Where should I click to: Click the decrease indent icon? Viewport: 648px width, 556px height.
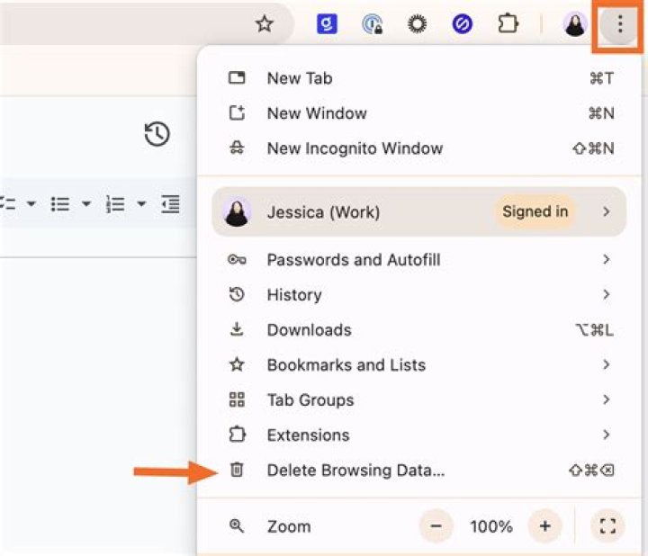[x=170, y=204]
